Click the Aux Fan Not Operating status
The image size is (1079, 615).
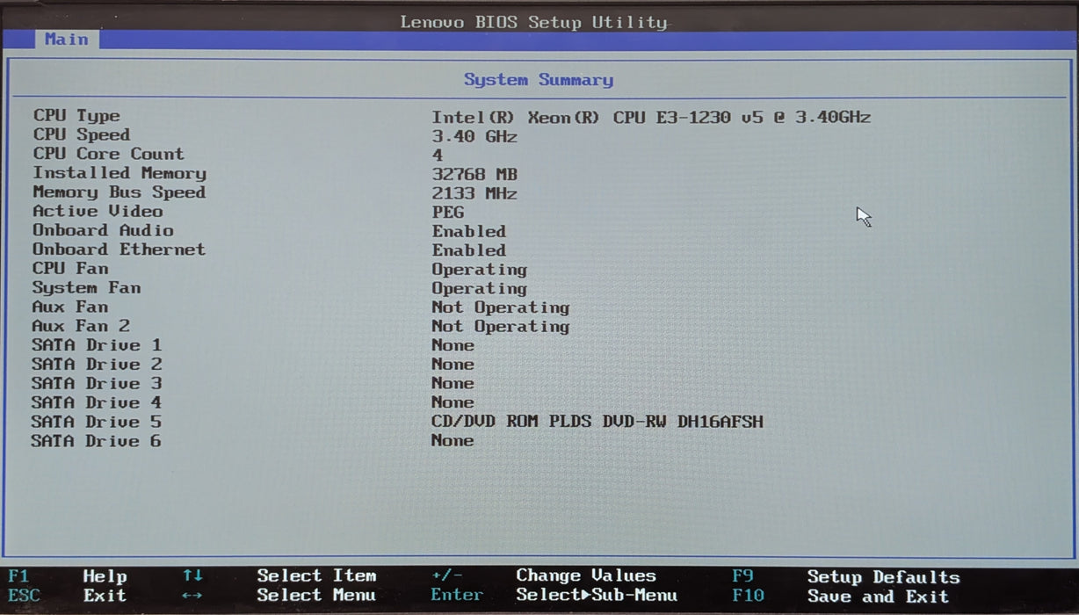[501, 308]
